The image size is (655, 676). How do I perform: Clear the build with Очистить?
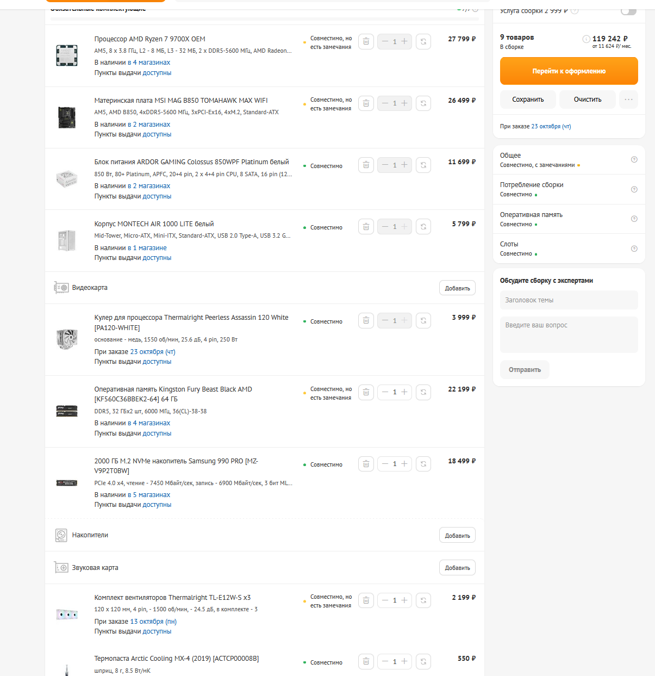[x=588, y=100]
